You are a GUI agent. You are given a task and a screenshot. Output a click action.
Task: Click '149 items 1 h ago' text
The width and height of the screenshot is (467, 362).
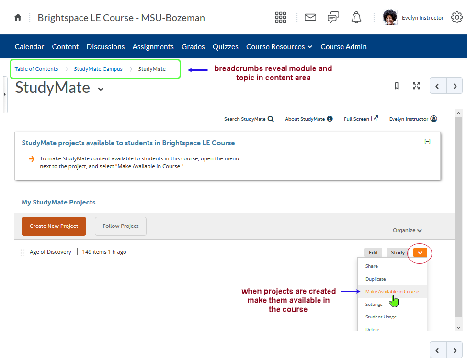104,252
